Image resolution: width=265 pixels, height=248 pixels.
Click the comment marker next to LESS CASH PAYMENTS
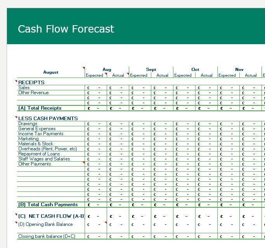[x=16, y=117]
